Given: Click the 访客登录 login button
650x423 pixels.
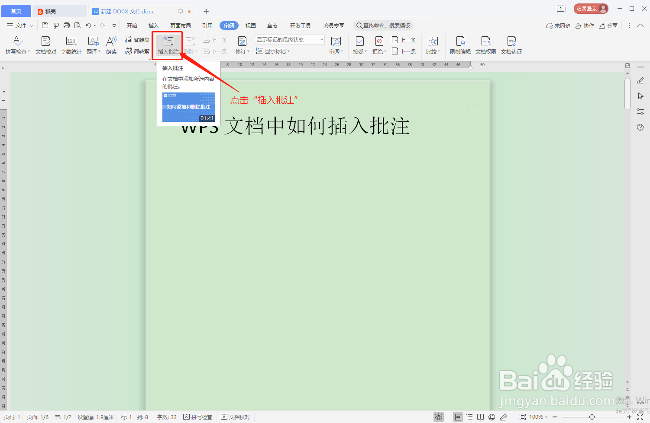Looking at the screenshot, I should pyautogui.click(x=591, y=9).
